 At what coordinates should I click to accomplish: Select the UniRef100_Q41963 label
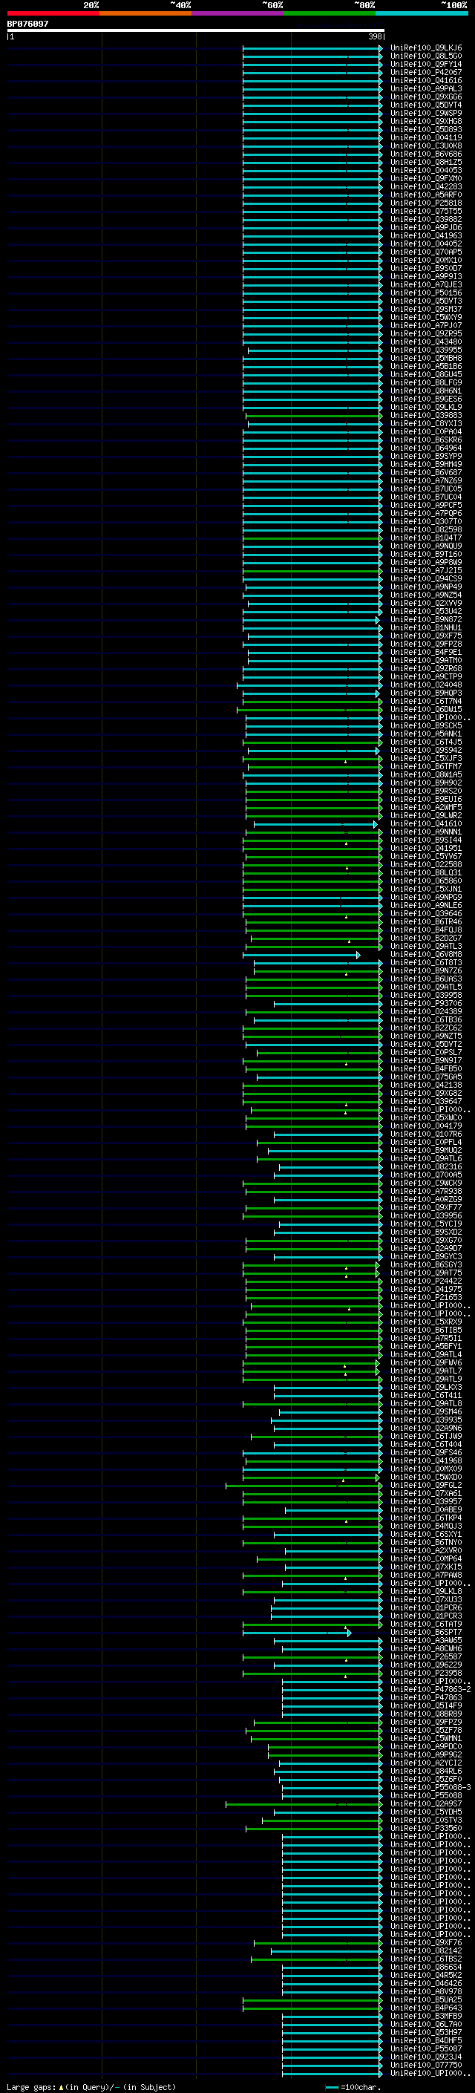pyautogui.click(x=425, y=235)
